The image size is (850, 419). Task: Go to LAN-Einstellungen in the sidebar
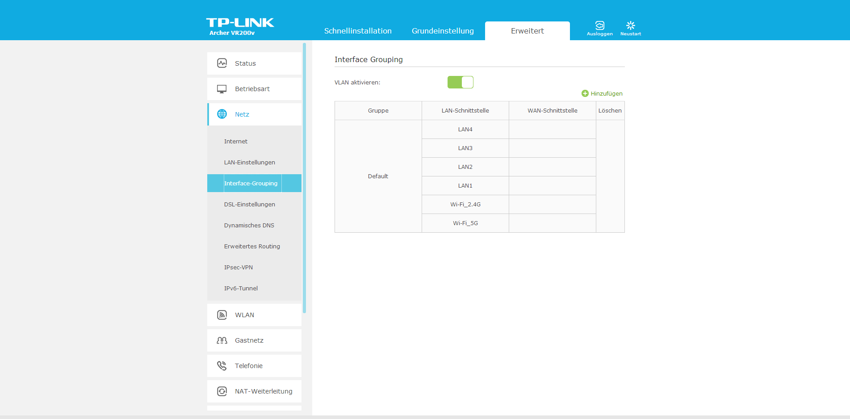click(249, 162)
